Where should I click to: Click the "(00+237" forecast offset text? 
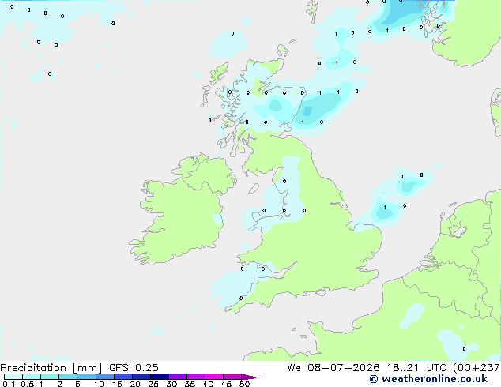tap(477, 368)
